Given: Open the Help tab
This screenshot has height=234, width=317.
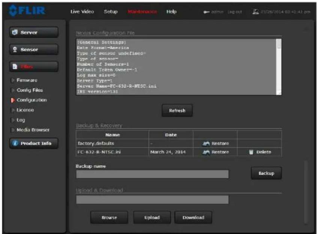Looking at the screenshot, I should coord(171,12).
